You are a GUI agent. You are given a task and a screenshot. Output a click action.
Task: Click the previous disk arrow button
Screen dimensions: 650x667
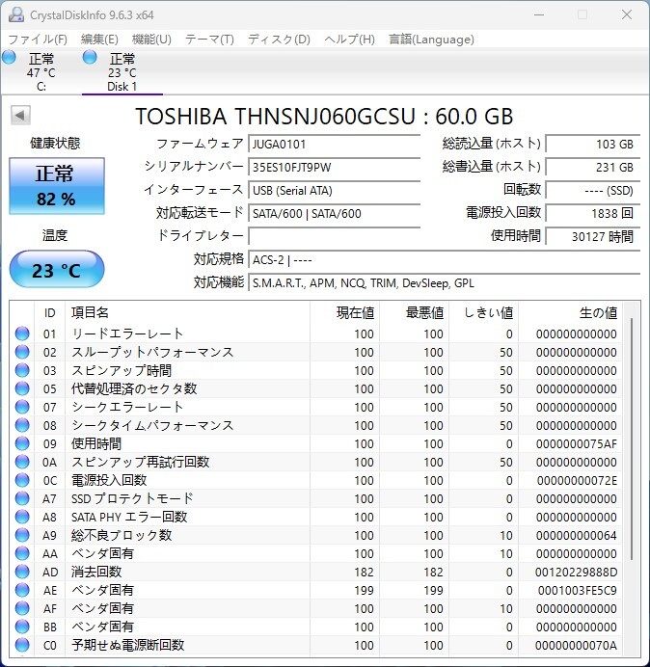pyautogui.click(x=20, y=116)
